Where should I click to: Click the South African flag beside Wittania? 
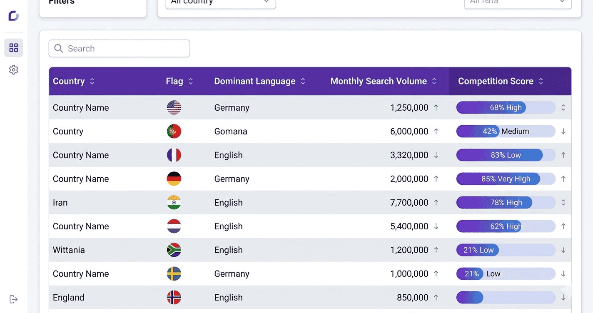point(174,250)
